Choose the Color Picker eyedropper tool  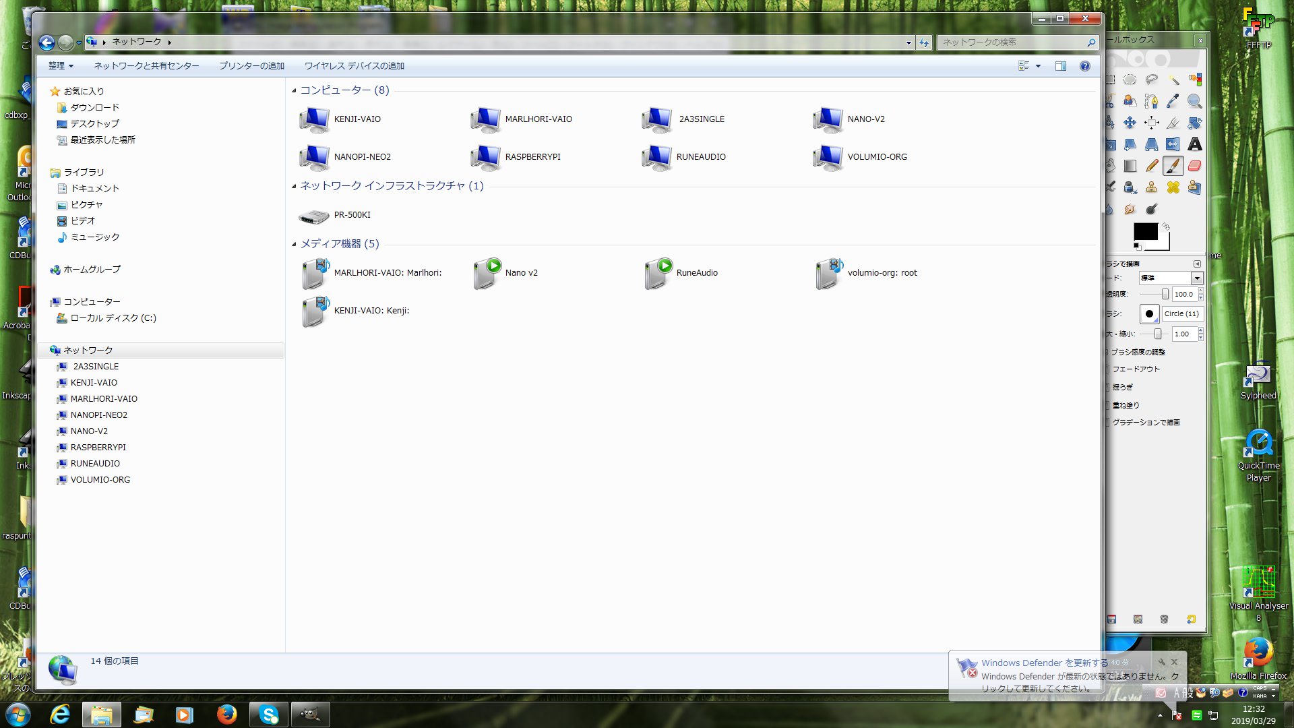point(1173,101)
